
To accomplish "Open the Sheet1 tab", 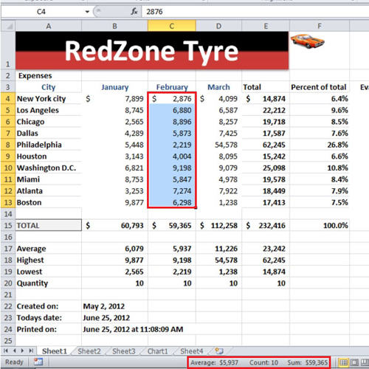I will point(55,351).
